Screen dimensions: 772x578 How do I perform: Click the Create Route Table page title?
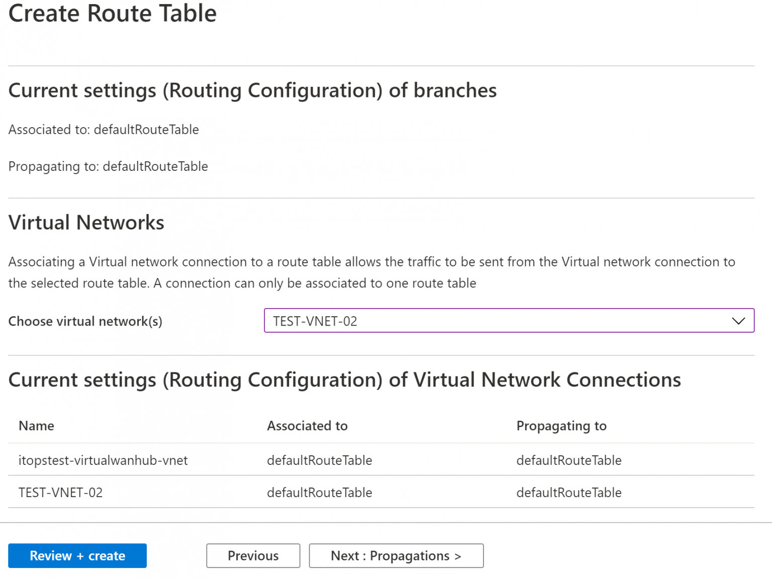tap(112, 14)
